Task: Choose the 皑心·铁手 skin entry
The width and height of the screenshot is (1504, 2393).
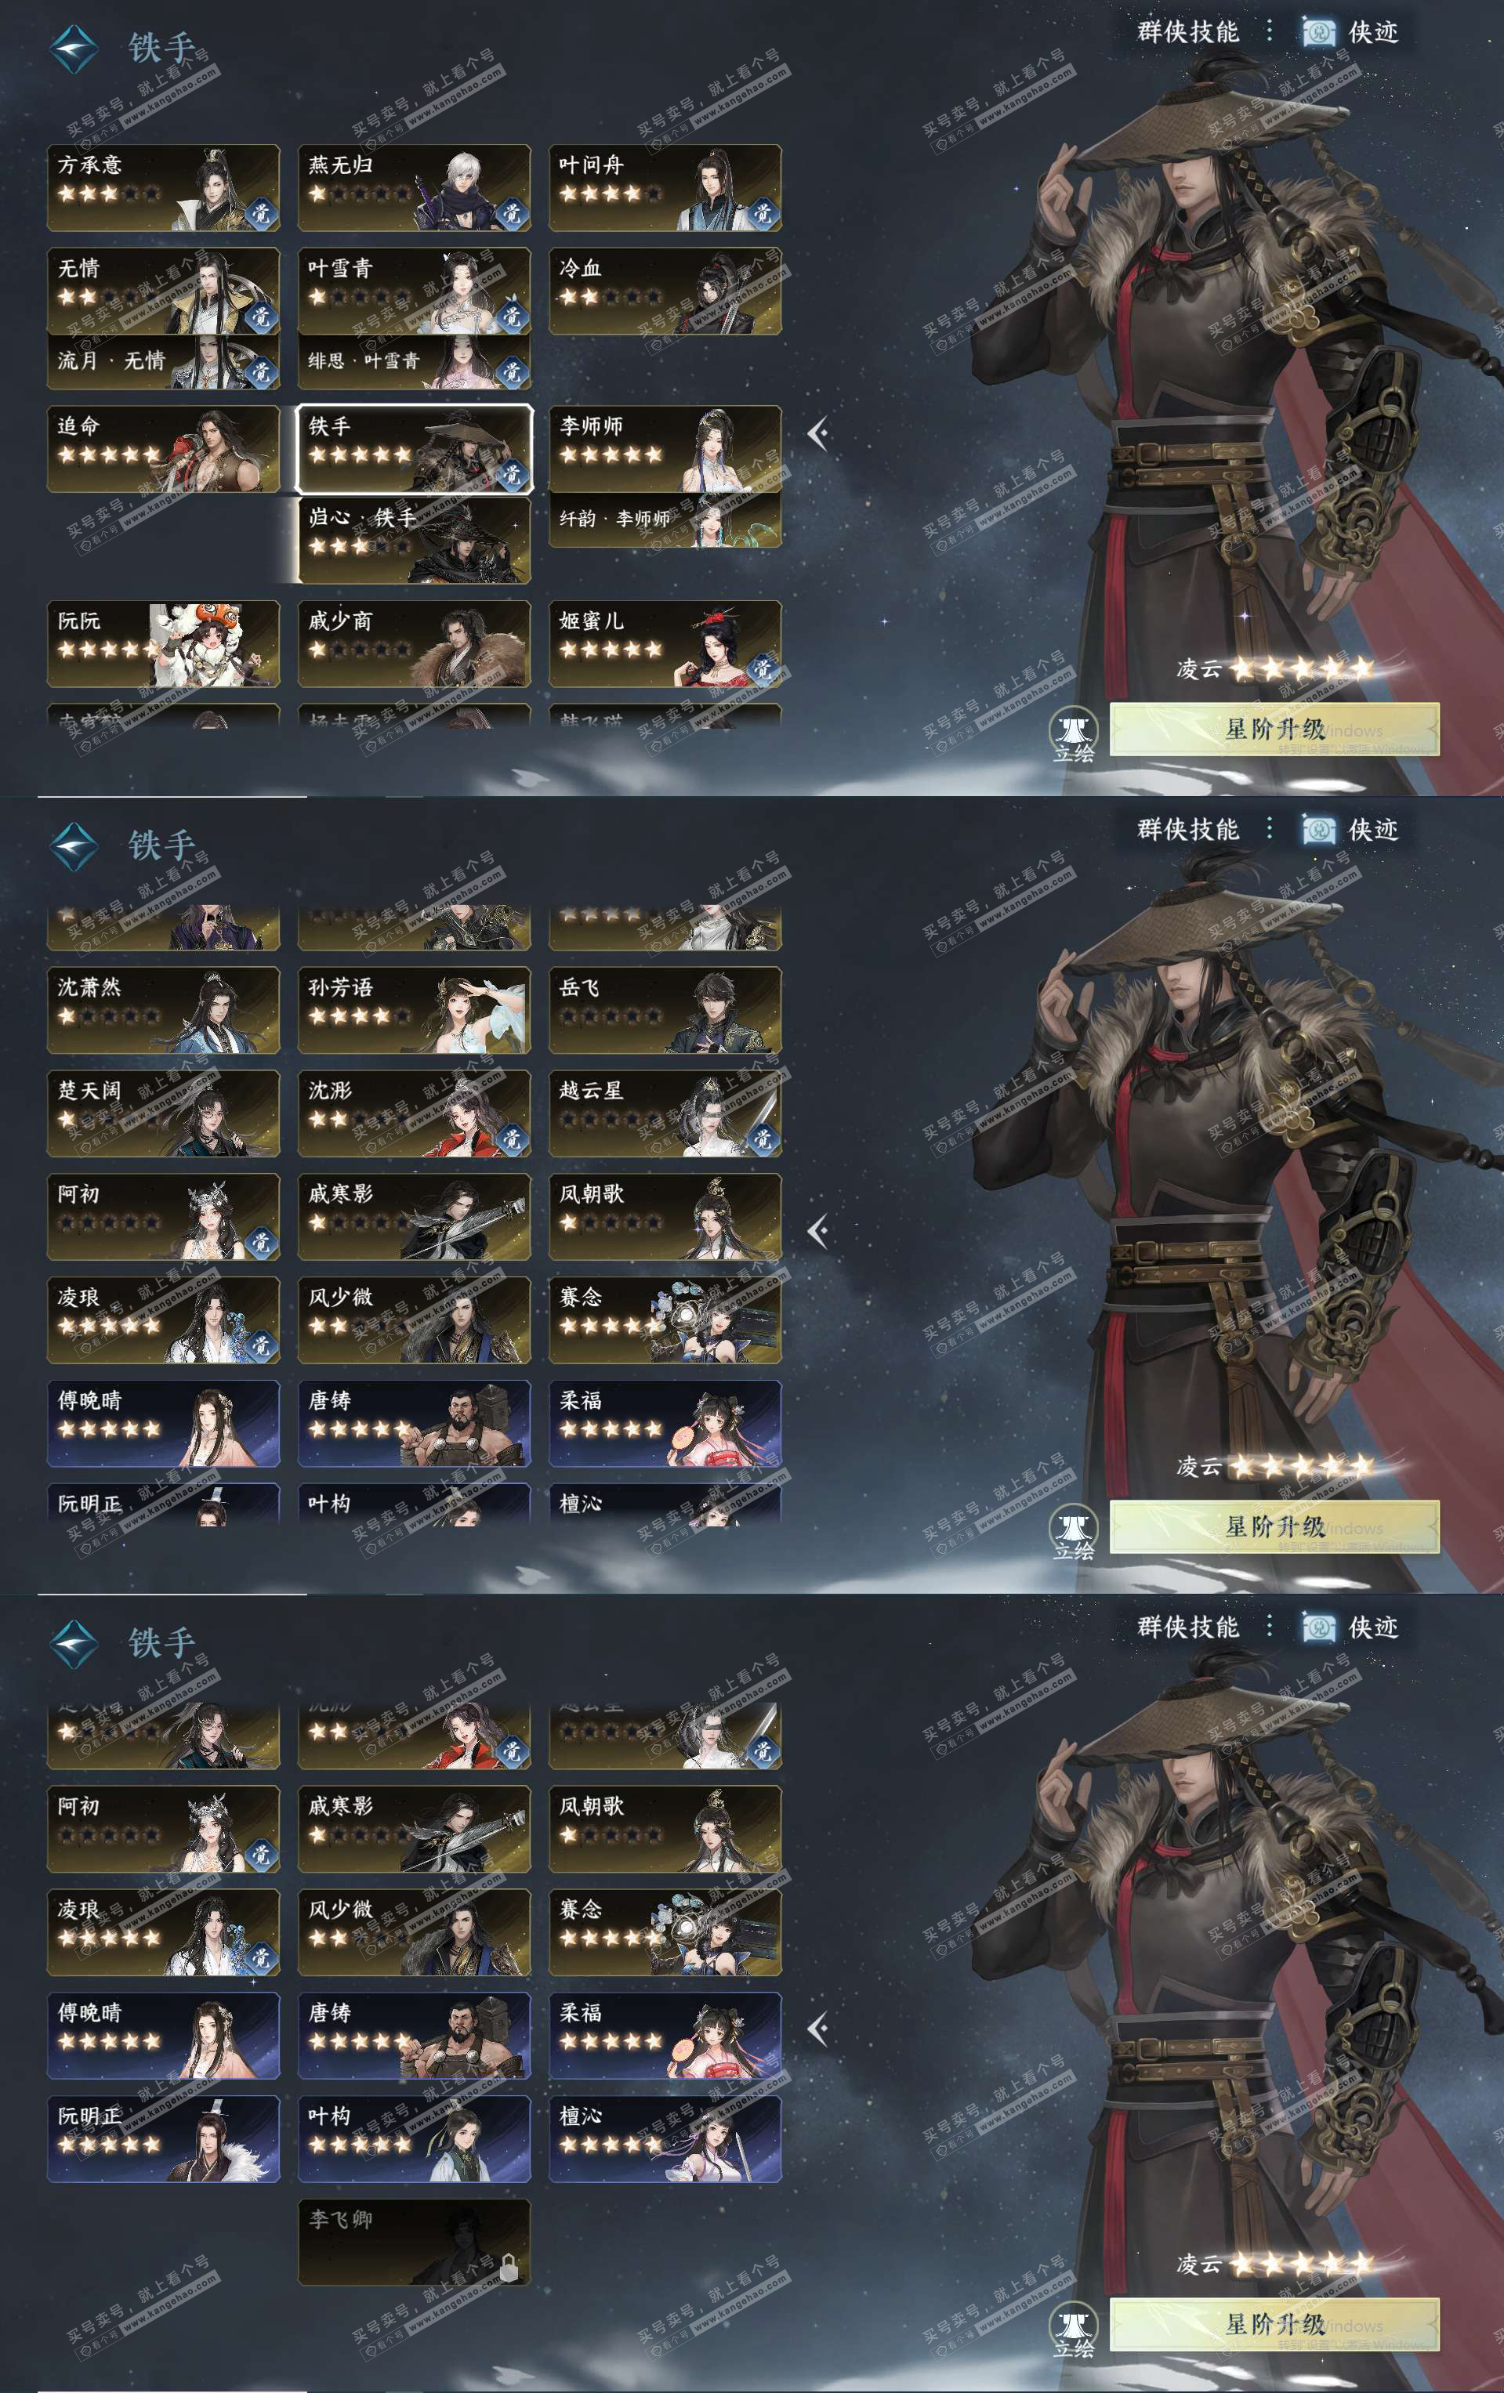Action: 415,540
